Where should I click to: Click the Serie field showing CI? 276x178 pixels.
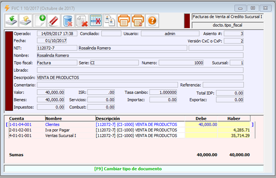[x=114, y=63]
